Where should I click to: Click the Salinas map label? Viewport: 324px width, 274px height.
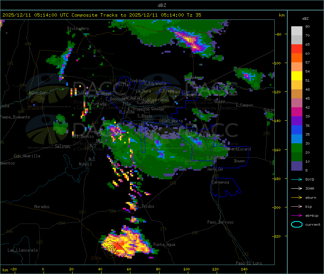pos(62,146)
